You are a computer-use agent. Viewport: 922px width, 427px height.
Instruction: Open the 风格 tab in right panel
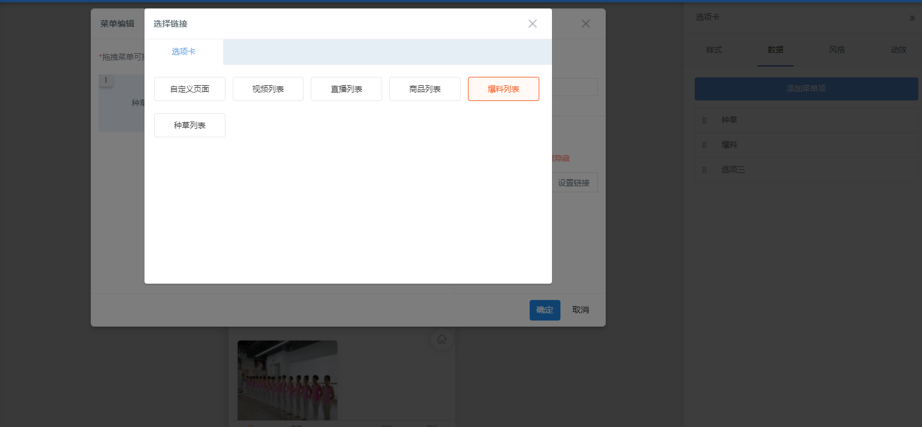[x=837, y=50]
